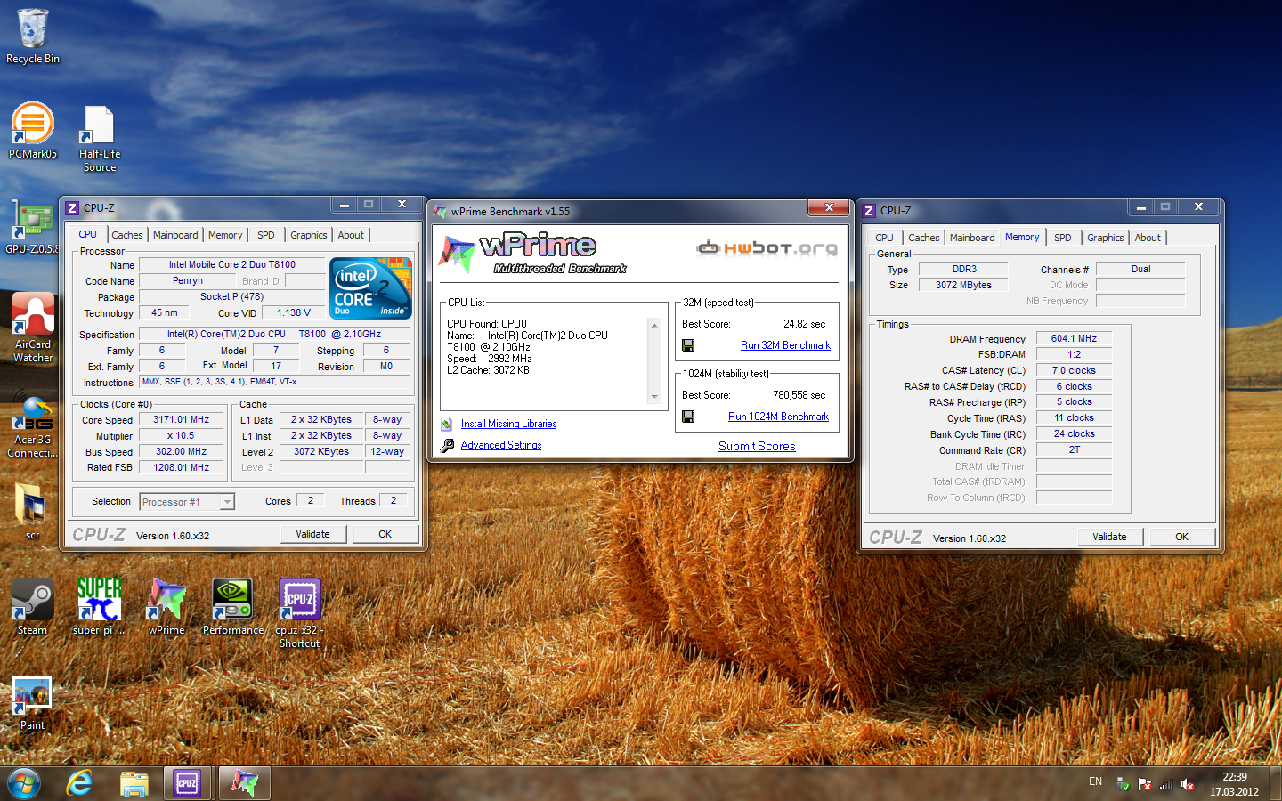Screen dimensions: 1282x801
Task: Open Windows Explorer from the taskbar
Action: tap(134, 783)
